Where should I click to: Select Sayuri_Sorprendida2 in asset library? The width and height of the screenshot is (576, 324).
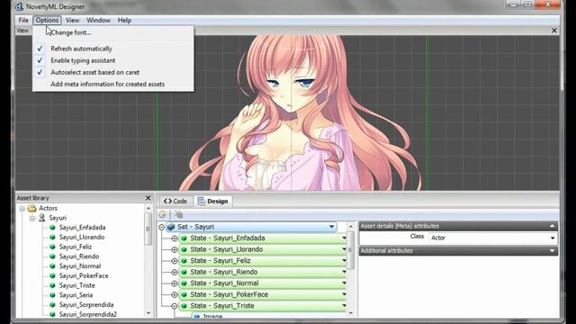point(88,314)
